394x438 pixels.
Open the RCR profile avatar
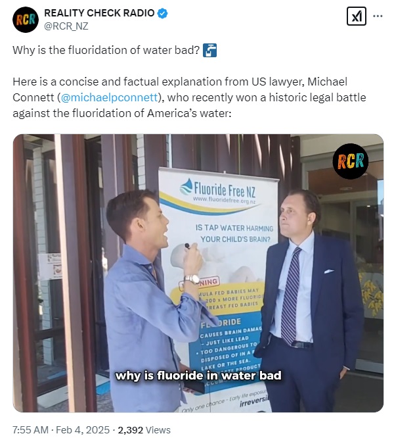pos(26,20)
